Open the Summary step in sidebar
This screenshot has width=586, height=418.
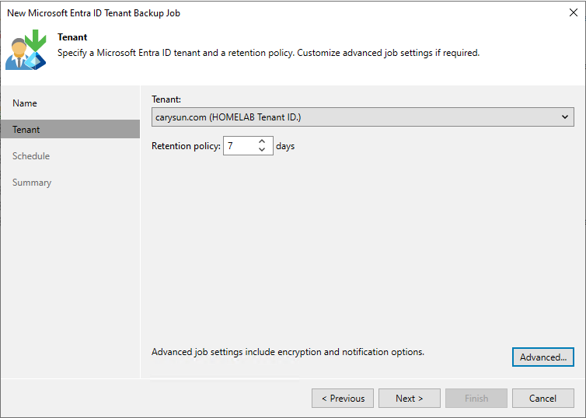coord(32,183)
